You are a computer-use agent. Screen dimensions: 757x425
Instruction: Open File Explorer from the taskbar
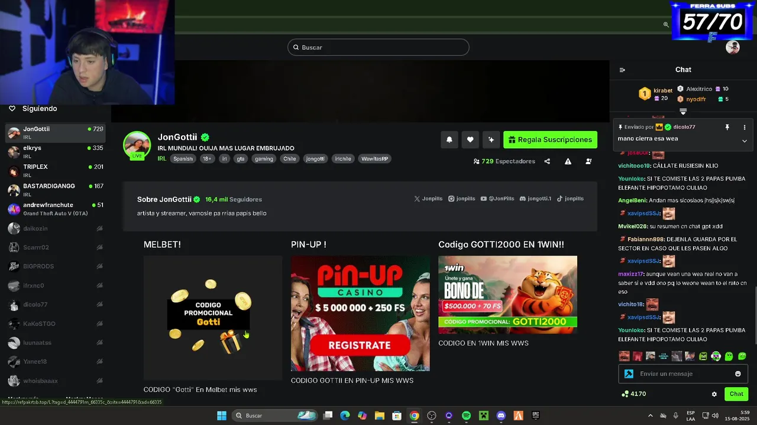380,416
